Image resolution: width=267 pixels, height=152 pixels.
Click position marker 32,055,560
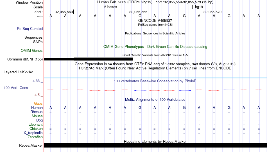point(64,12)
